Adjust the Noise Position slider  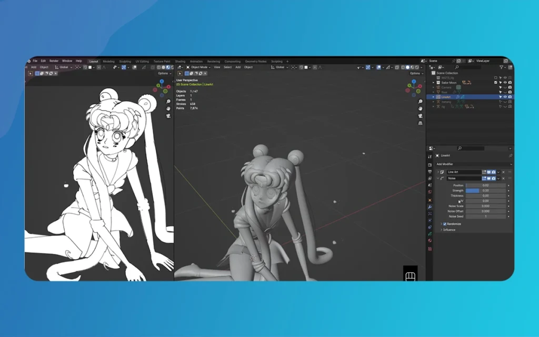[x=485, y=185]
